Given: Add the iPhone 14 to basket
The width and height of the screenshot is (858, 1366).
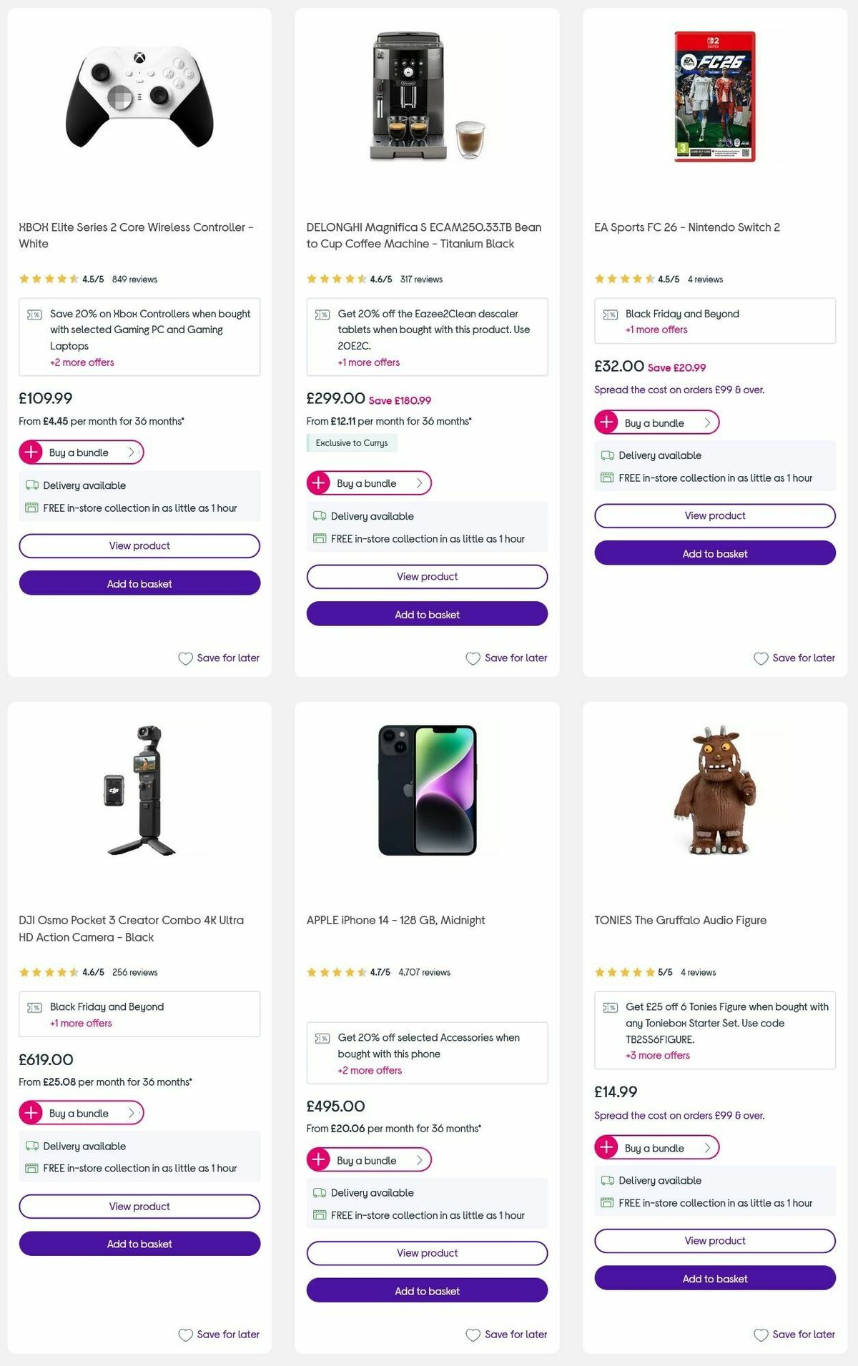Looking at the screenshot, I should (427, 1291).
